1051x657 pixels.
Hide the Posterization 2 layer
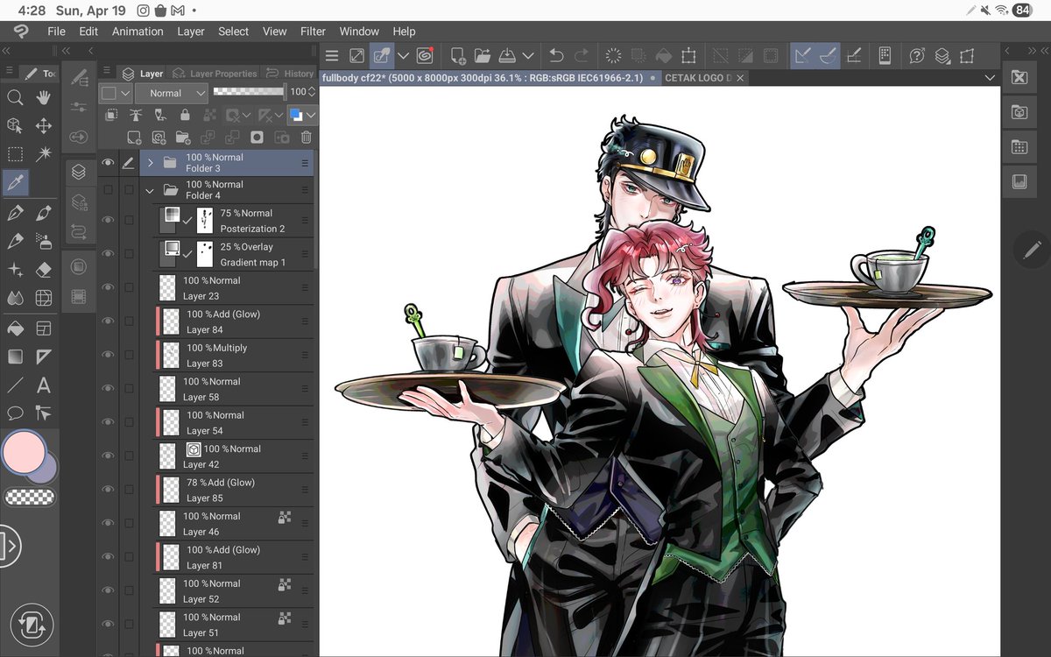click(109, 220)
